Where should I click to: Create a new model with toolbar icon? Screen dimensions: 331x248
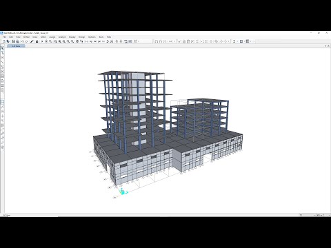point(4,41)
